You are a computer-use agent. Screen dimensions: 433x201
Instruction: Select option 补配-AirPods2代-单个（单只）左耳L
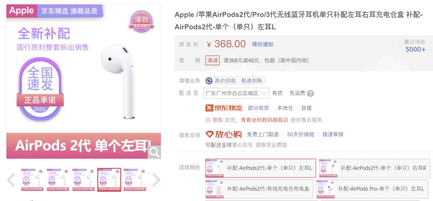[261, 168]
